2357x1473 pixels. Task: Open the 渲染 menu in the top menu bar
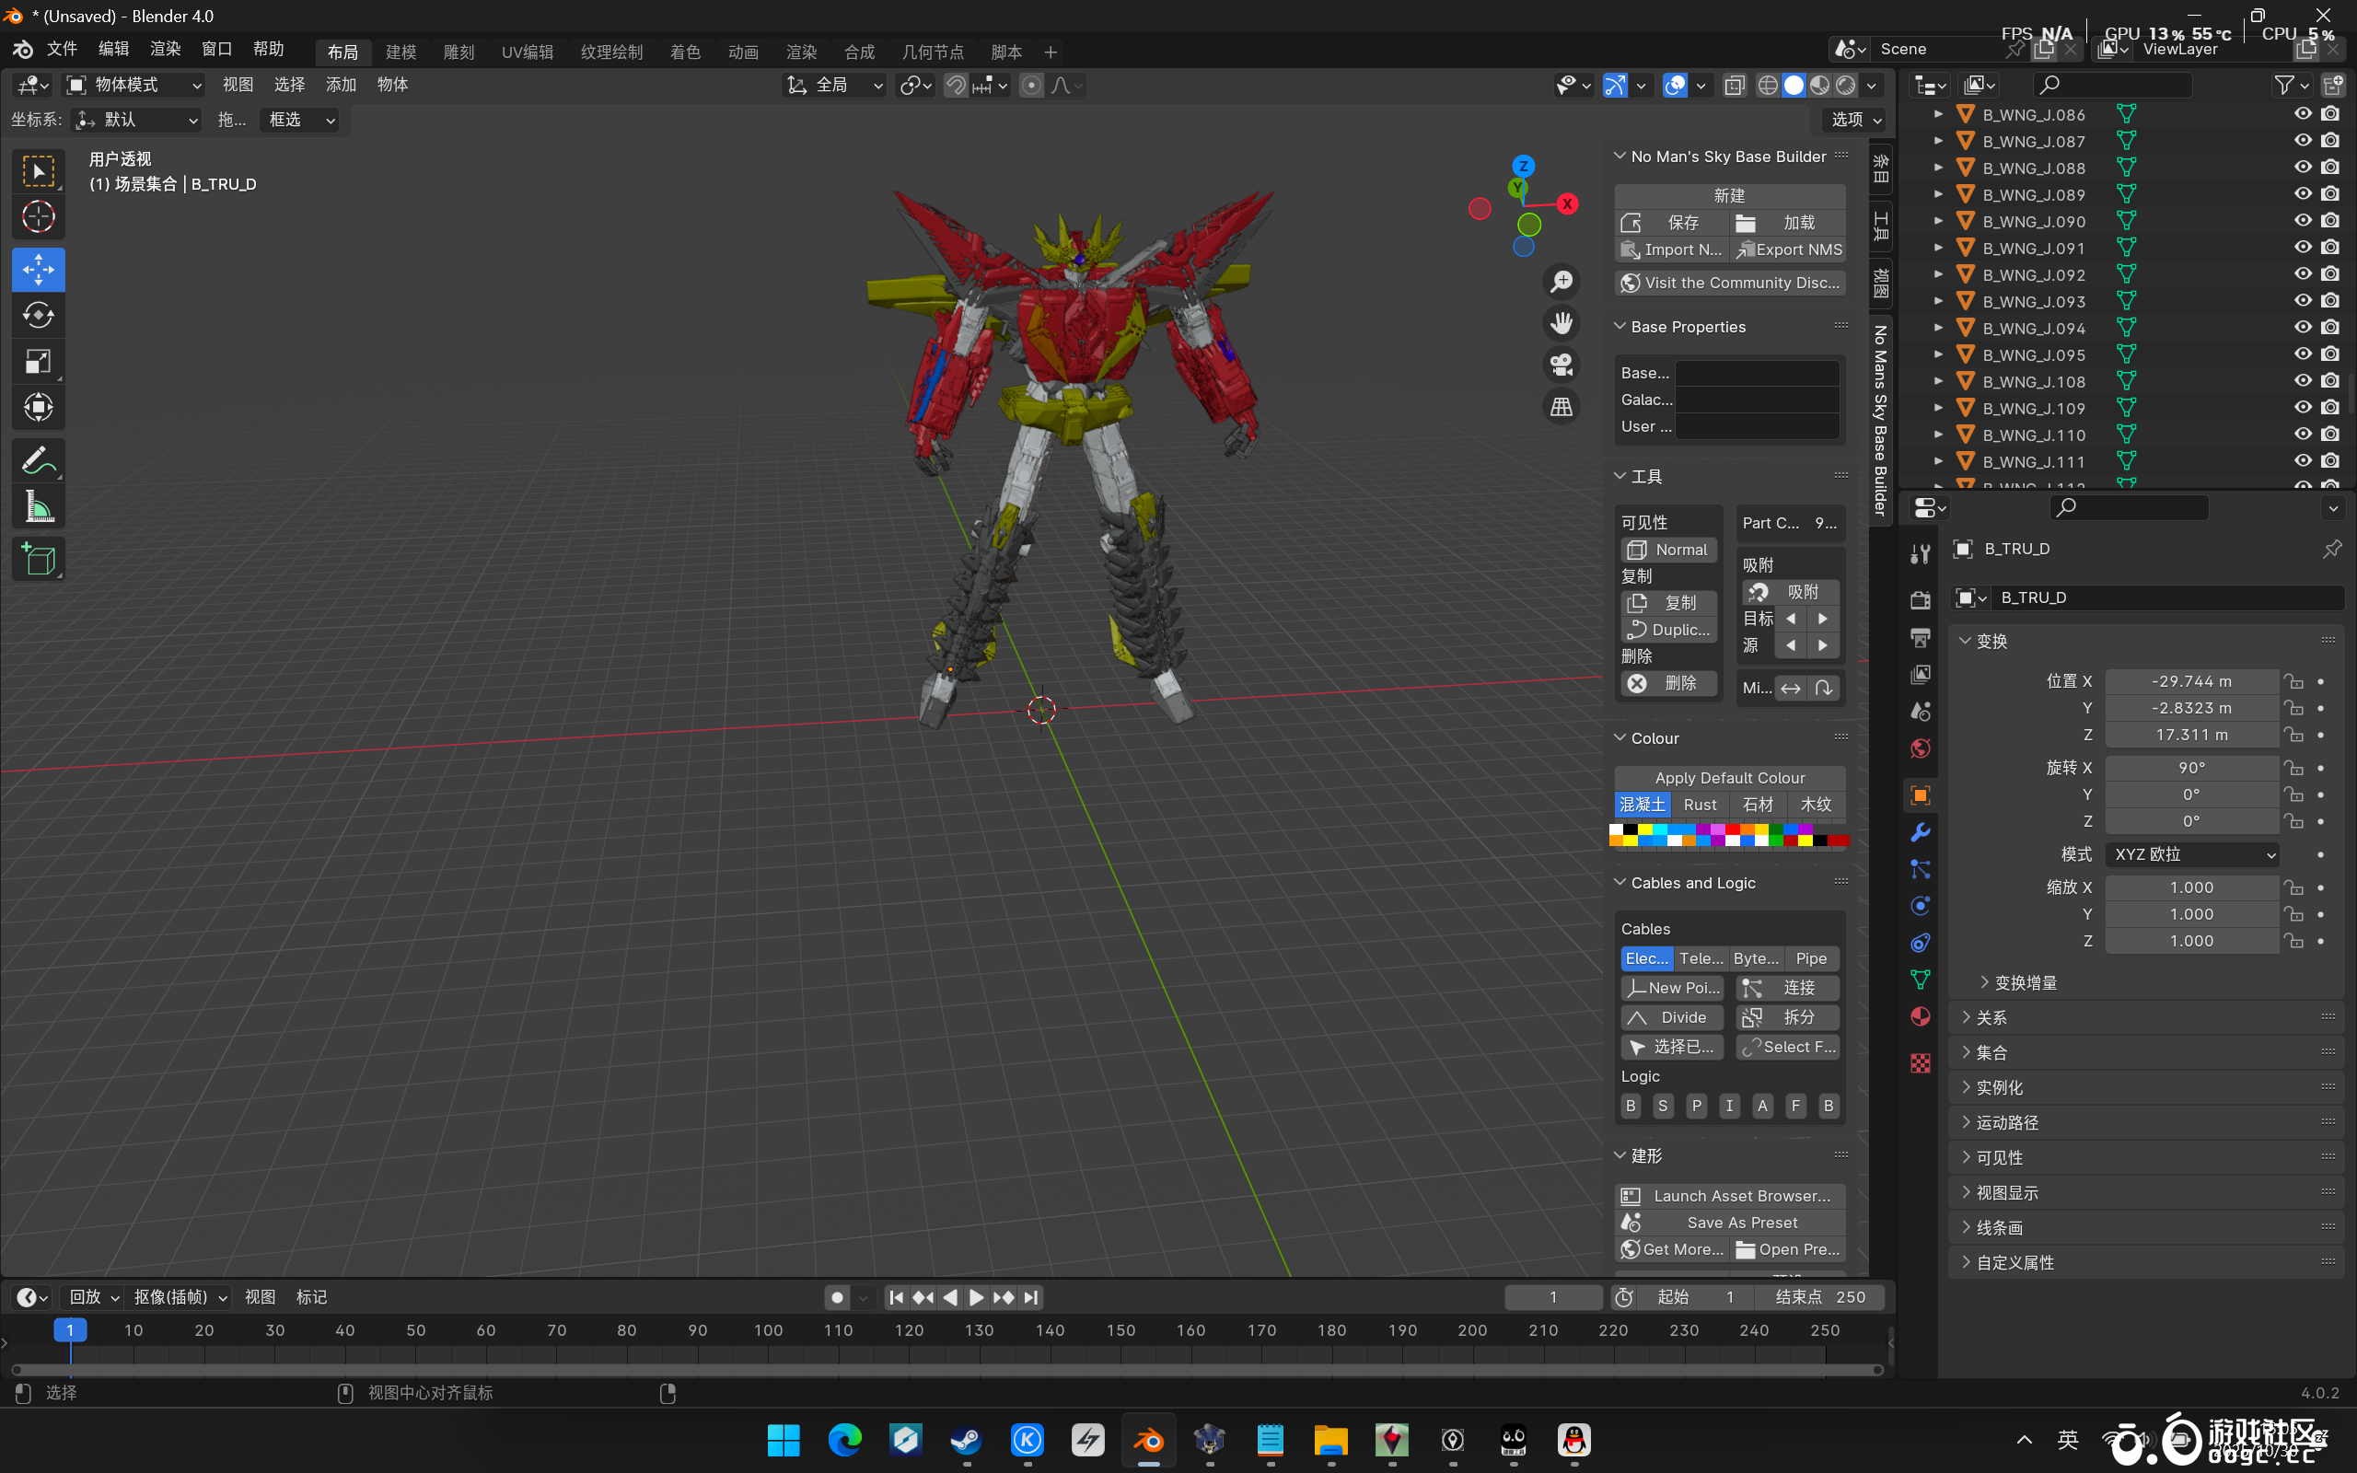165,49
